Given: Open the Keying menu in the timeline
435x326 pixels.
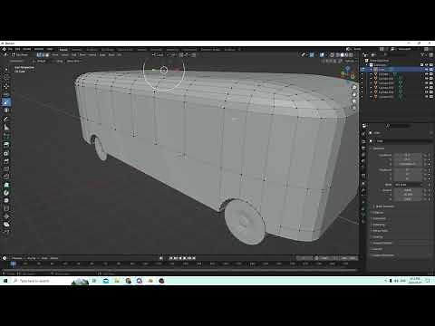Looking at the screenshot, I should (32, 258).
